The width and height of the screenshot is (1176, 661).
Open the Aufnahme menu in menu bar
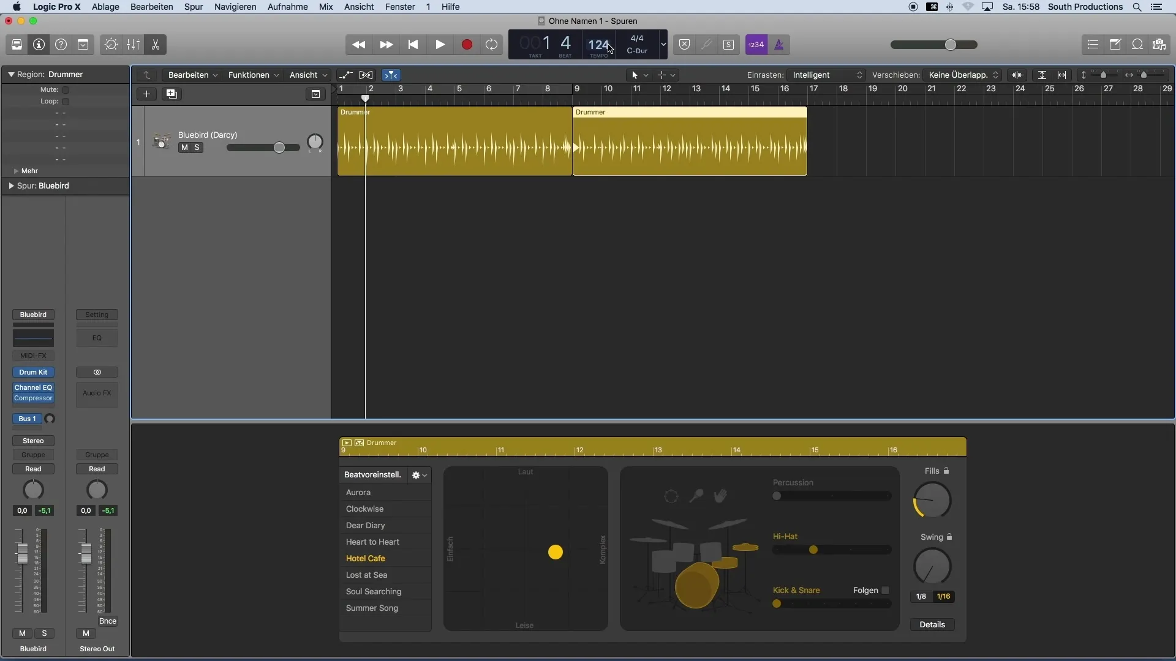pyautogui.click(x=287, y=7)
